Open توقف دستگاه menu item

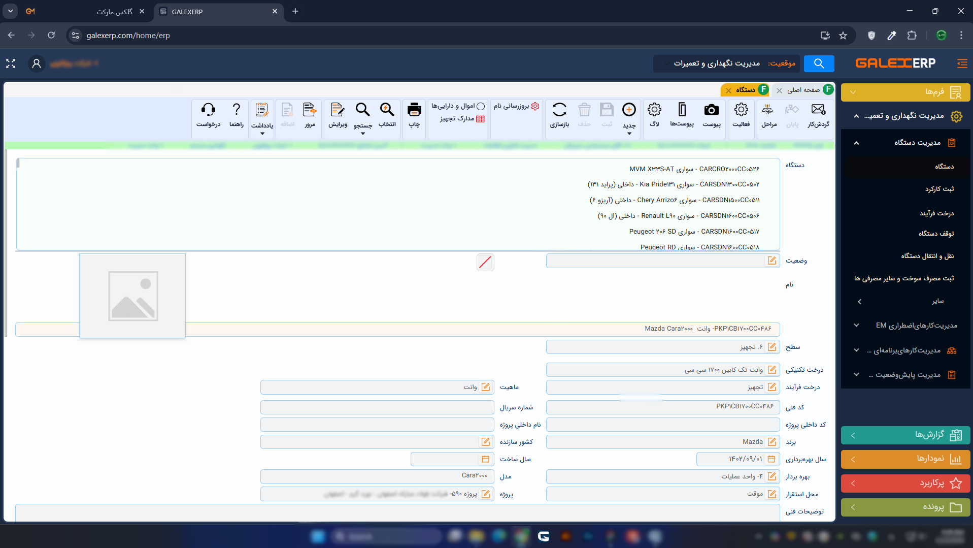point(936,234)
